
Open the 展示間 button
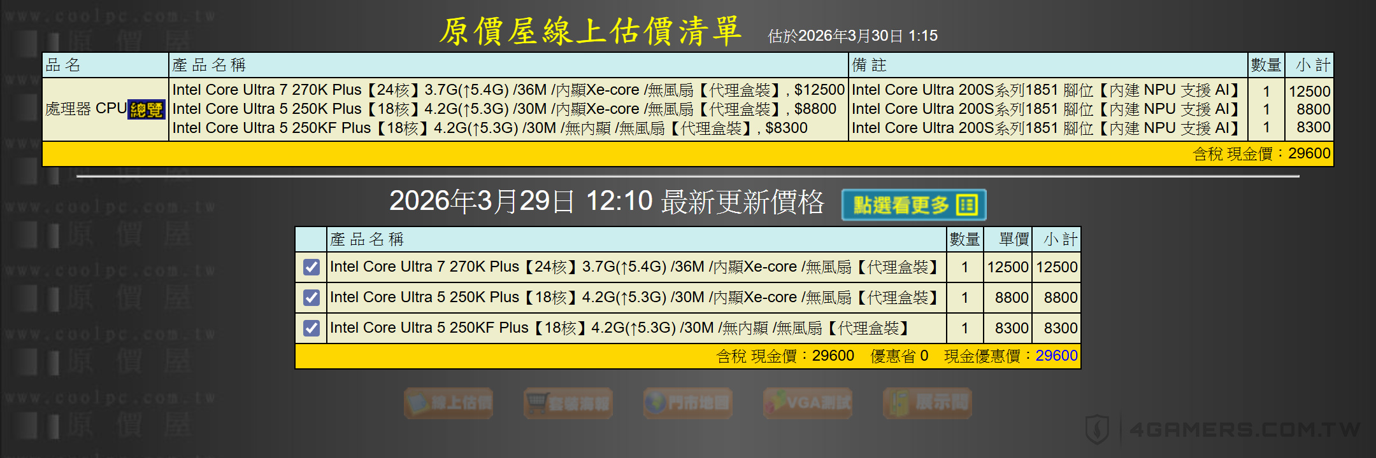pyautogui.click(x=928, y=403)
